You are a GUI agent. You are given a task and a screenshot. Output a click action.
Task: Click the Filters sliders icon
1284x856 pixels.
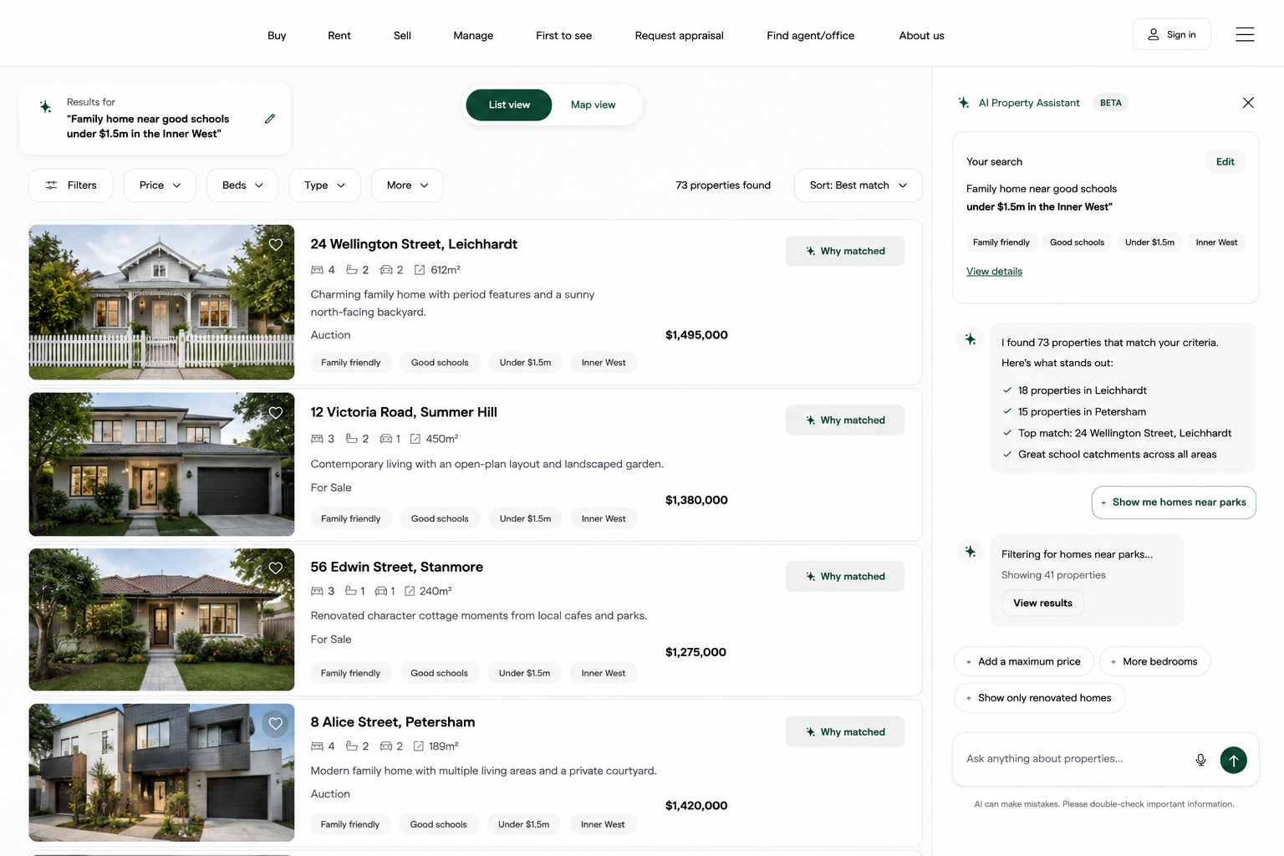click(x=51, y=186)
